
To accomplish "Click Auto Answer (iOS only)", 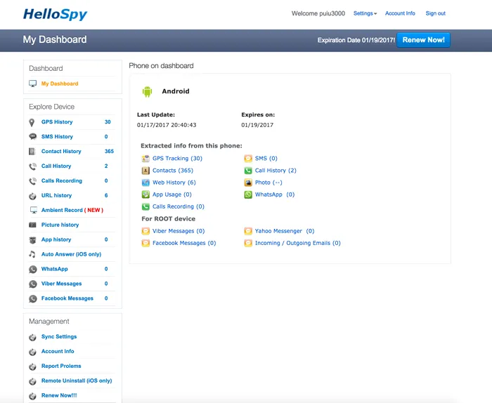I will click(71, 254).
